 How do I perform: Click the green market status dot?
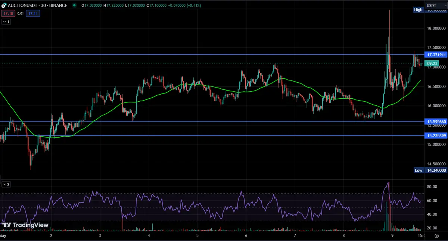click(75, 6)
